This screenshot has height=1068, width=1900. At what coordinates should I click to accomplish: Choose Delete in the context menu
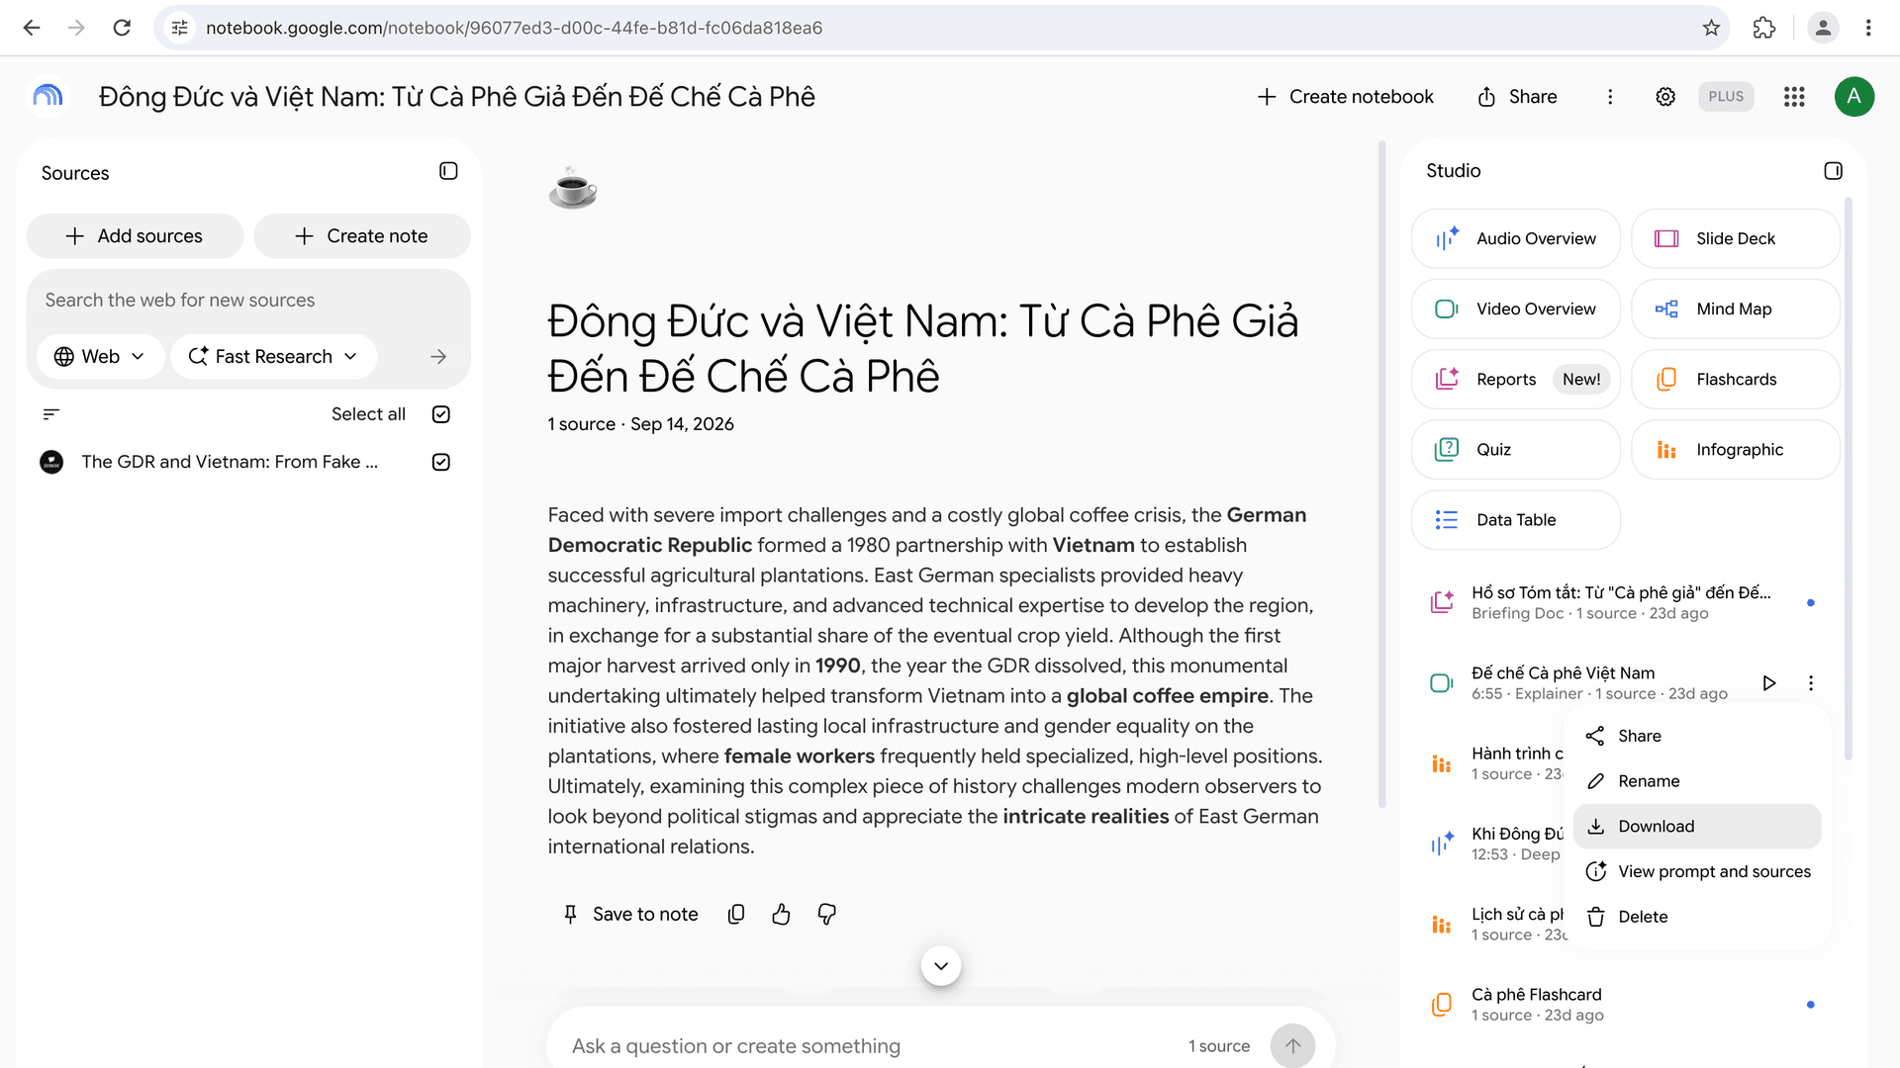[1697, 917]
